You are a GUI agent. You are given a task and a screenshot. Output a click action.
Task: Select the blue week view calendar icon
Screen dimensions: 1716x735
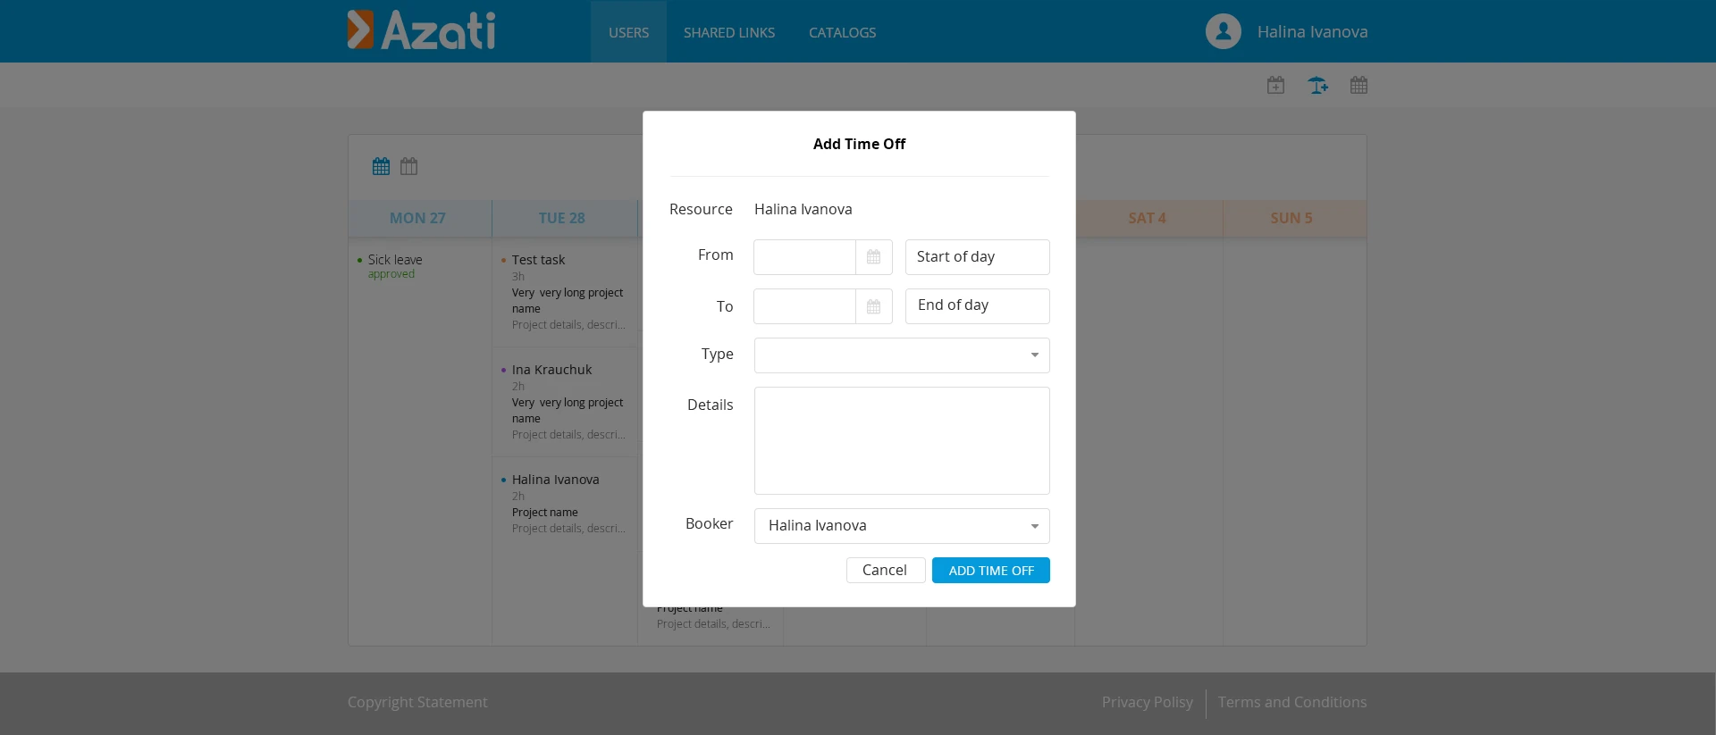click(x=381, y=166)
